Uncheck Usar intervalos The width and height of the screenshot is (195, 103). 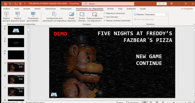point(105,17)
